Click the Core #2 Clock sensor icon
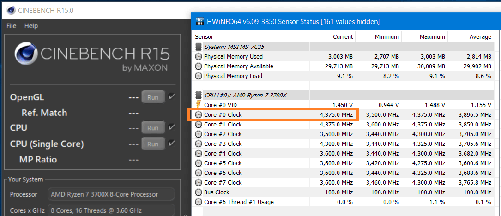Screen dimensions: 501x216 pyautogui.click(x=199, y=134)
